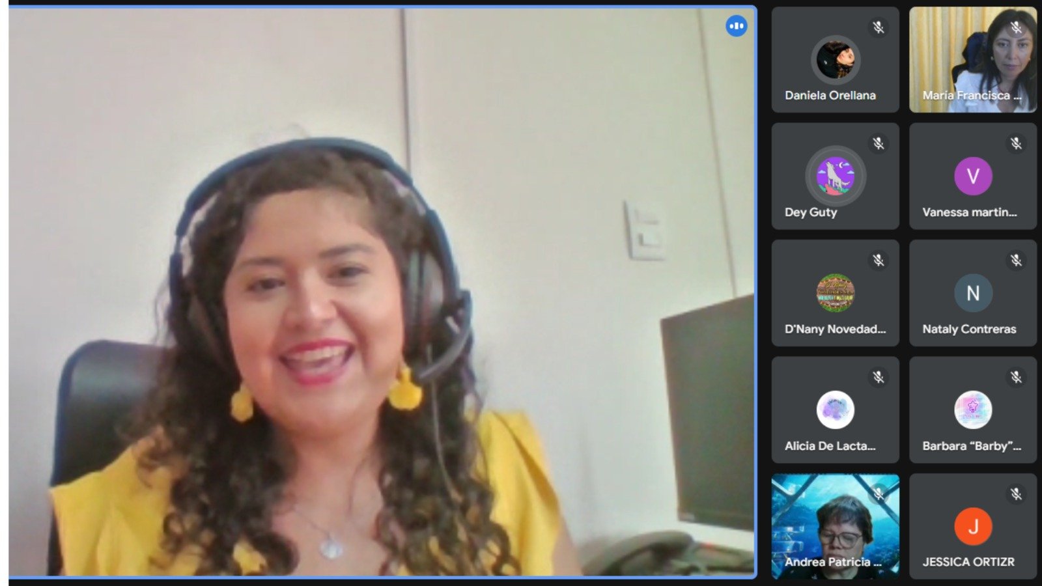Click Vanessa martin's muted microphone icon
Image resolution: width=1042 pixels, height=586 pixels.
(x=1016, y=143)
